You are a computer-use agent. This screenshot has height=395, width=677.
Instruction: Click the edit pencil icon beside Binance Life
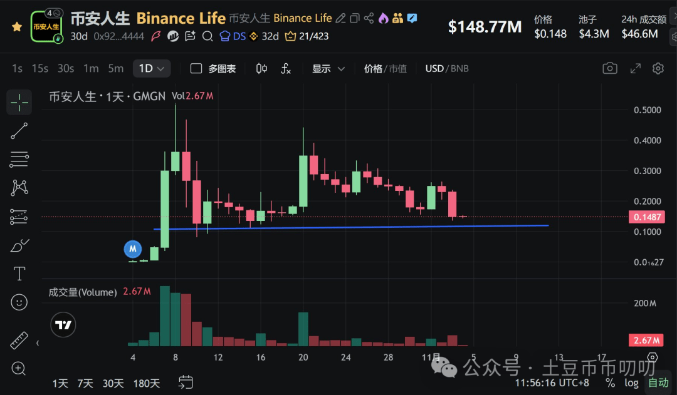[x=340, y=18]
